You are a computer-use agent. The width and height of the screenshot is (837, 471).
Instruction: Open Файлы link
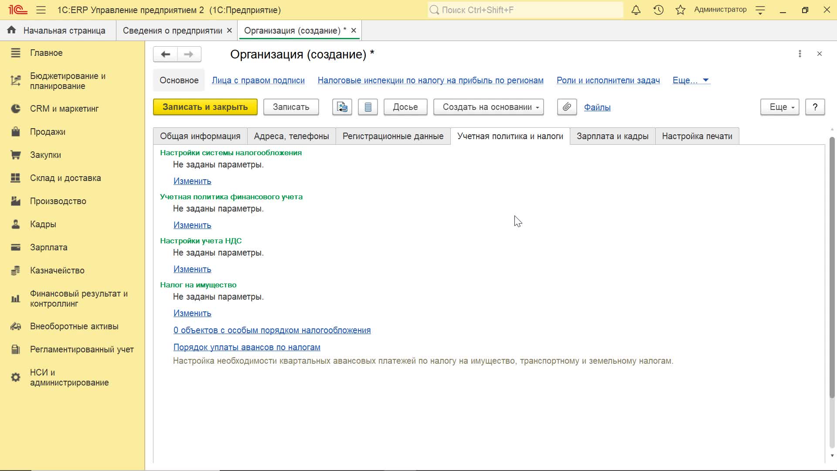[x=597, y=107]
